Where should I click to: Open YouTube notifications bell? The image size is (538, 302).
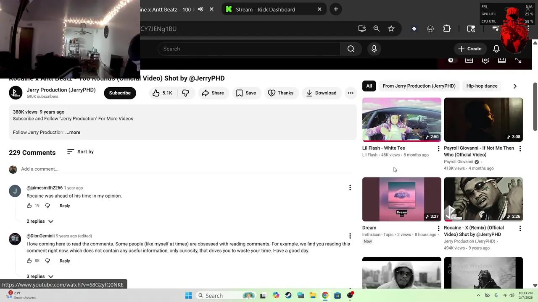coord(496,49)
